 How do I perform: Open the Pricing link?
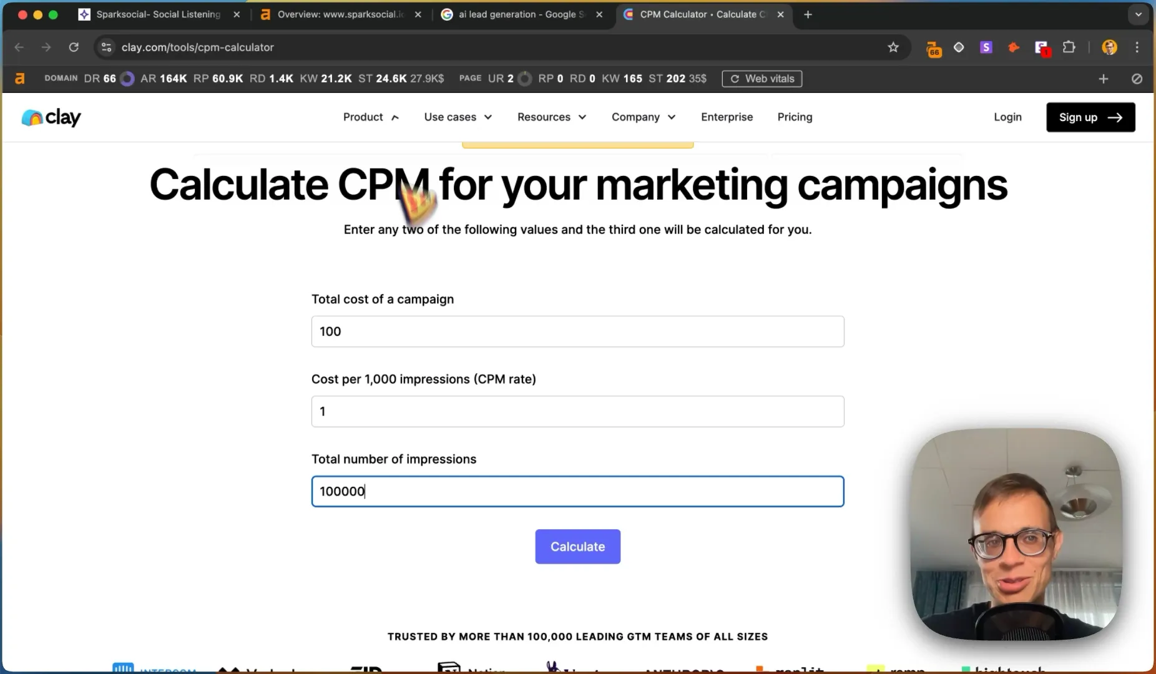point(795,117)
